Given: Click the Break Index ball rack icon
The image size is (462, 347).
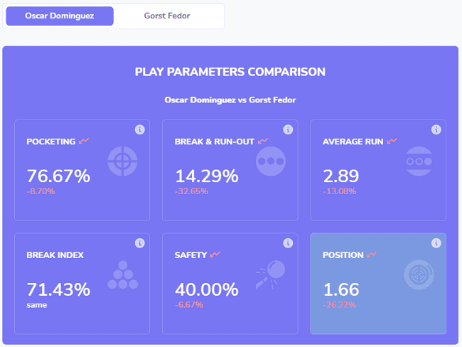Looking at the screenshot, I should point(122,275).
